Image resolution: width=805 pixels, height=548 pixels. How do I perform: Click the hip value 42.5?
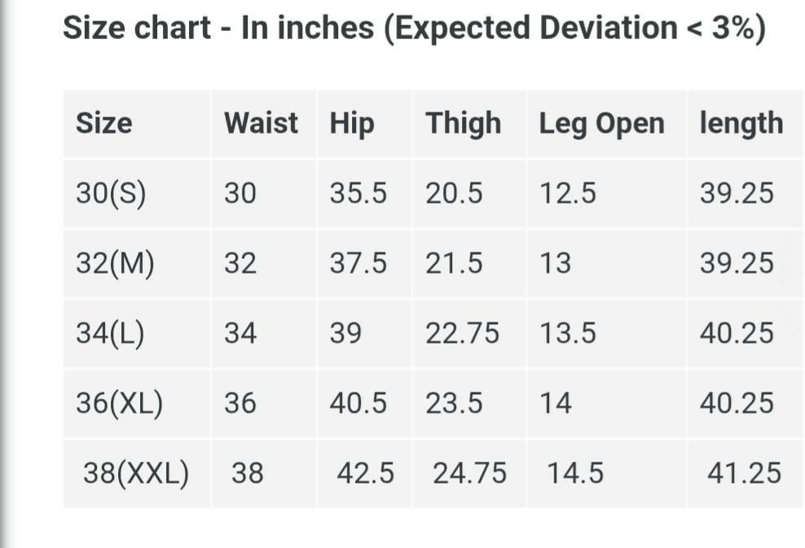tap(366, 473)
